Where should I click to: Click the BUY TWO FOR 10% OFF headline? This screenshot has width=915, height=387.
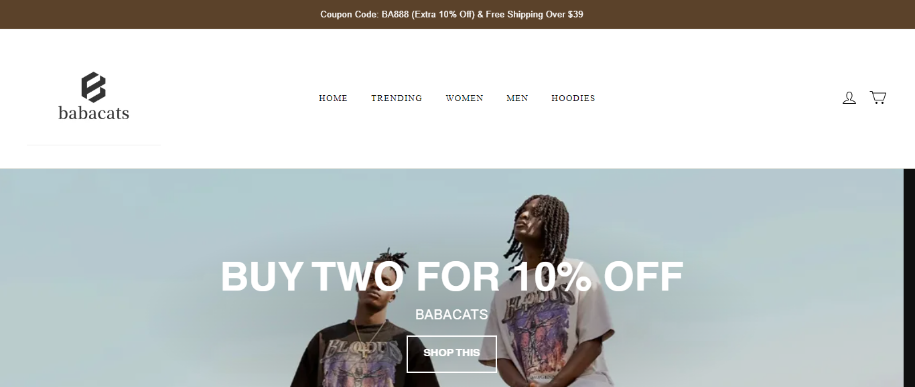(x=452, y=277)
